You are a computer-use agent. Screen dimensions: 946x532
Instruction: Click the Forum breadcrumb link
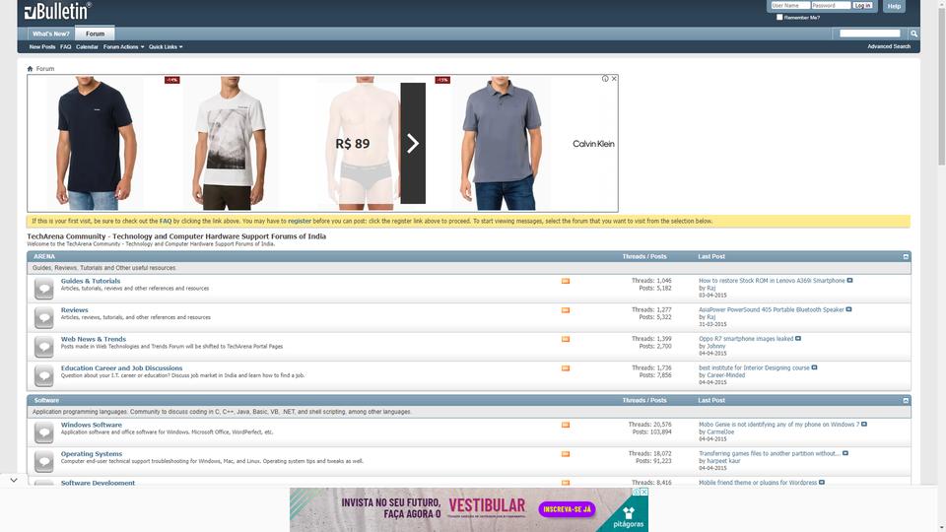click(x=45, y=69)
